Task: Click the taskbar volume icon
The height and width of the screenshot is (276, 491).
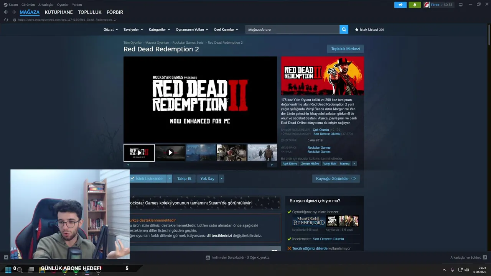Action: [466, 270]
